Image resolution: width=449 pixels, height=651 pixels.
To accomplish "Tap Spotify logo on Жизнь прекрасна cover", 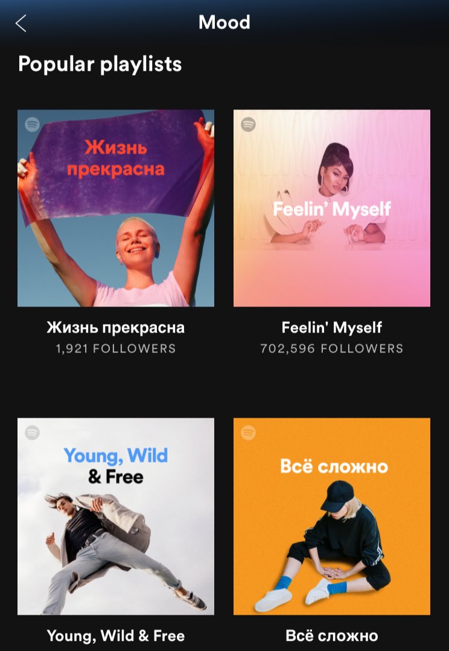I will [33, 124].
